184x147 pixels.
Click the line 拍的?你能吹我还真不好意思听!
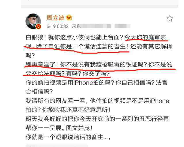pos(68,110)
